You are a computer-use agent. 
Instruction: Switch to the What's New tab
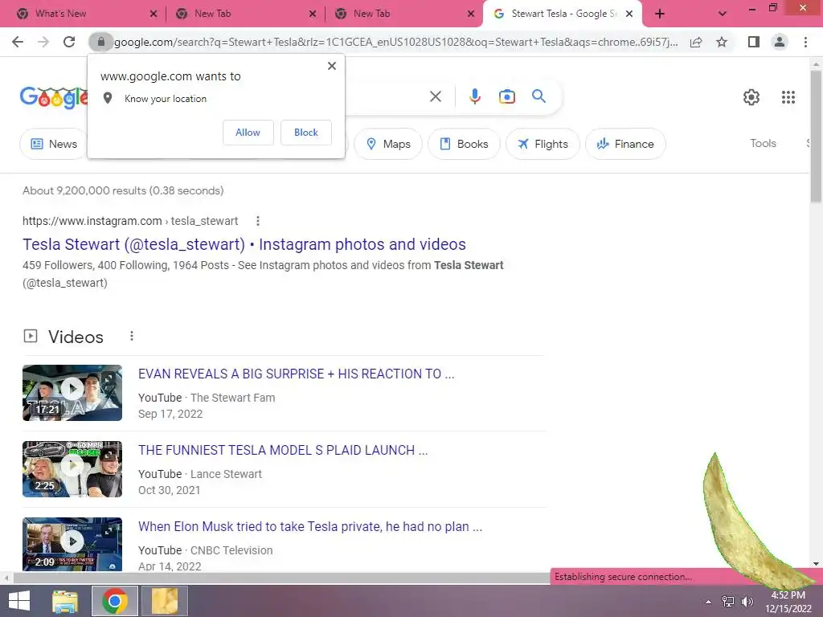click(x=60, y=14)
